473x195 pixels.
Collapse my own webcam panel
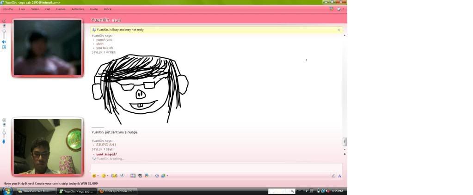(4, 120)
